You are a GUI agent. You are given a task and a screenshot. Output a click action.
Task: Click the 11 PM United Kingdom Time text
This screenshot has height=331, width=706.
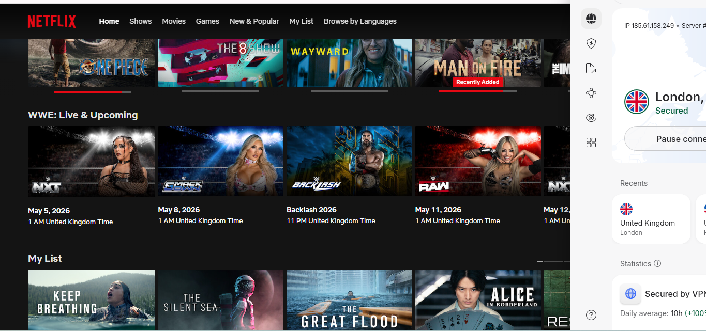pos(331,220)
